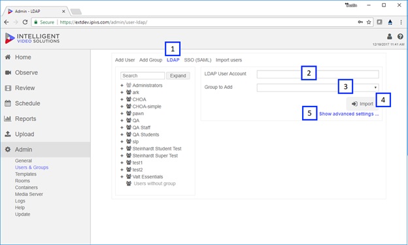This screenshot has height=245, width=408.
Task: Click the LDAP User Account field
Action: pos(318,74)
